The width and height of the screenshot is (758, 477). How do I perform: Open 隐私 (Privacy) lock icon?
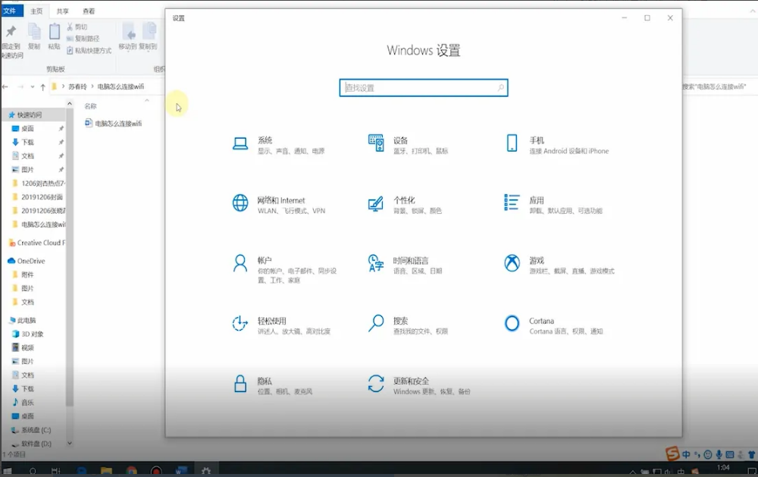pyautogui.click(x=240, y=384)
